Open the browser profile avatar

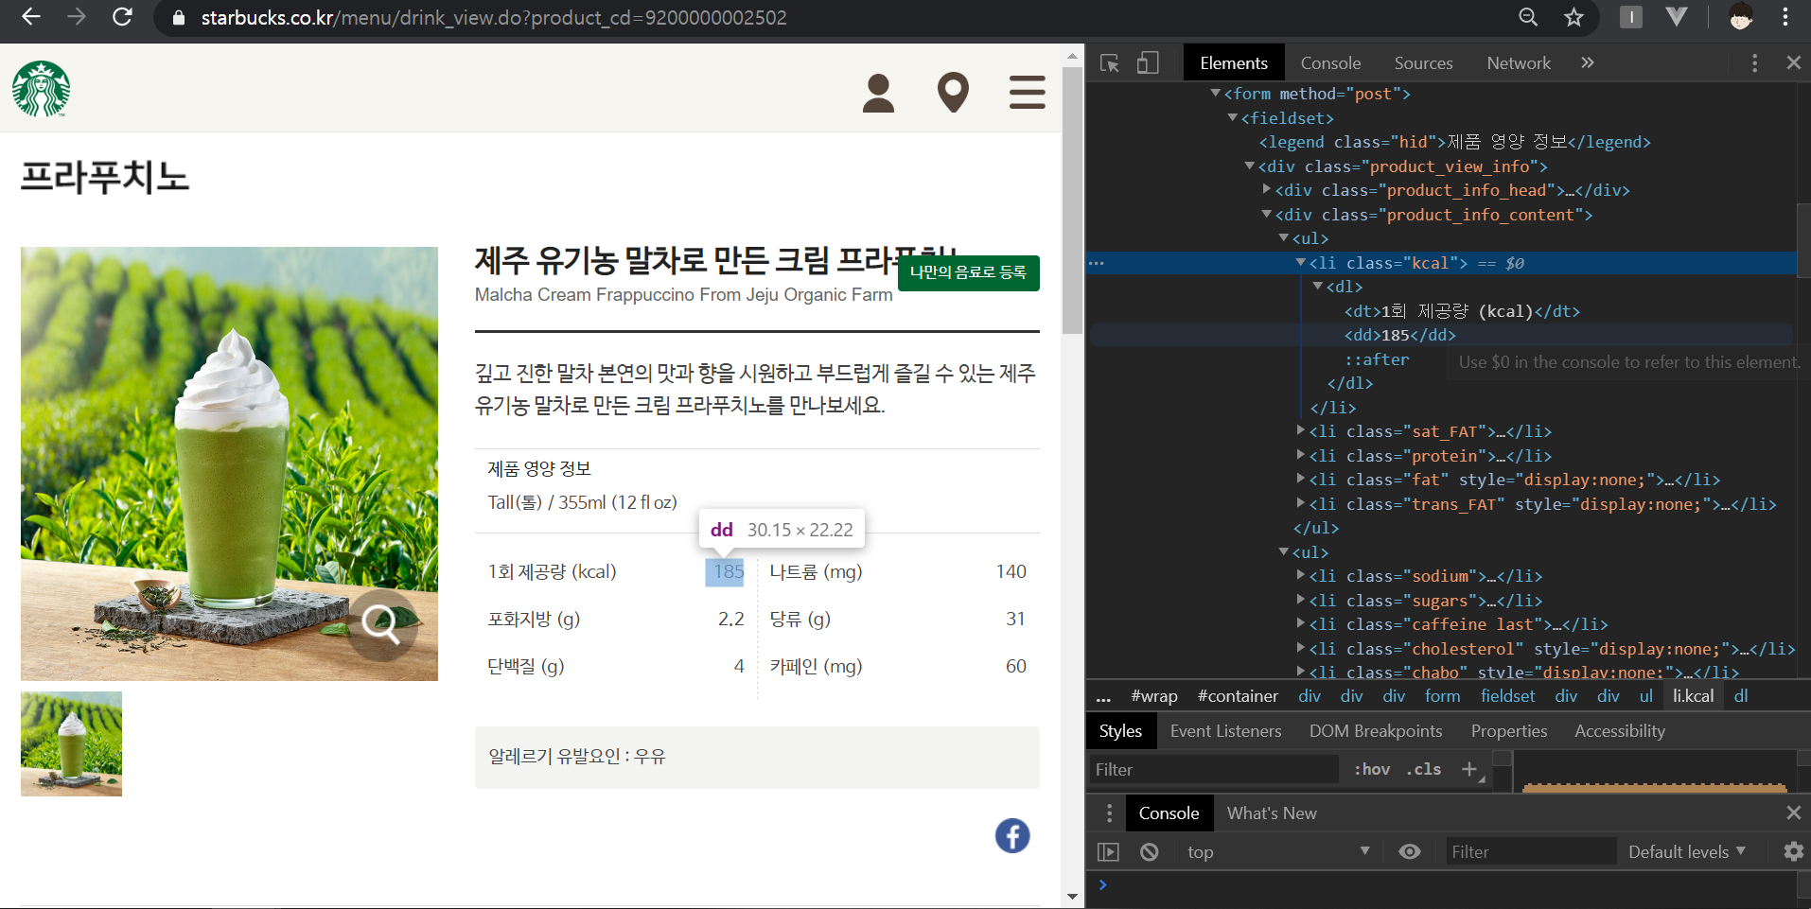[x=1740, y=17]
